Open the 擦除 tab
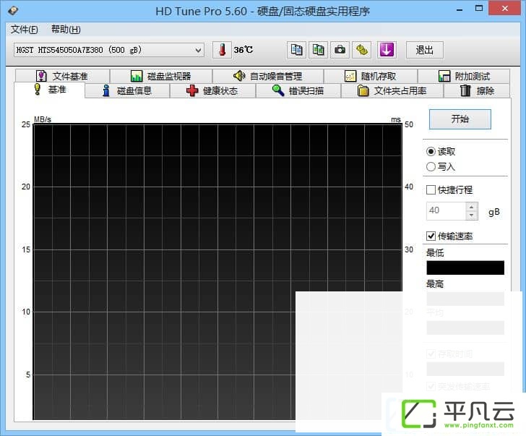The width and height of the screenshot is (526, 436). (477, 90)
